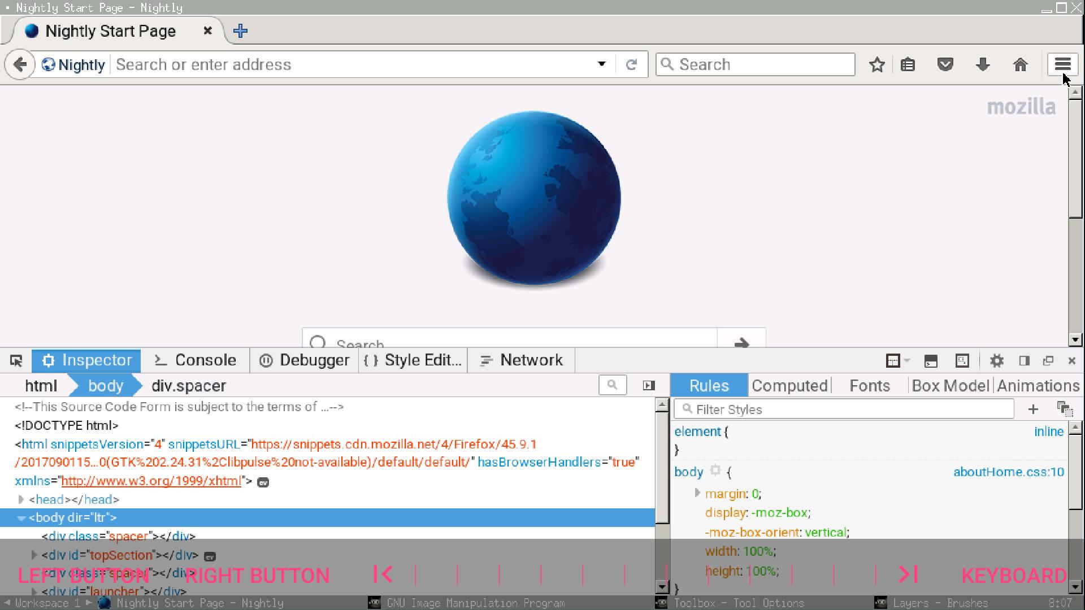This screenshot has height=610, width=1085.
Task: Follow the w3.org xhtml namespace link
Action: 151,481
